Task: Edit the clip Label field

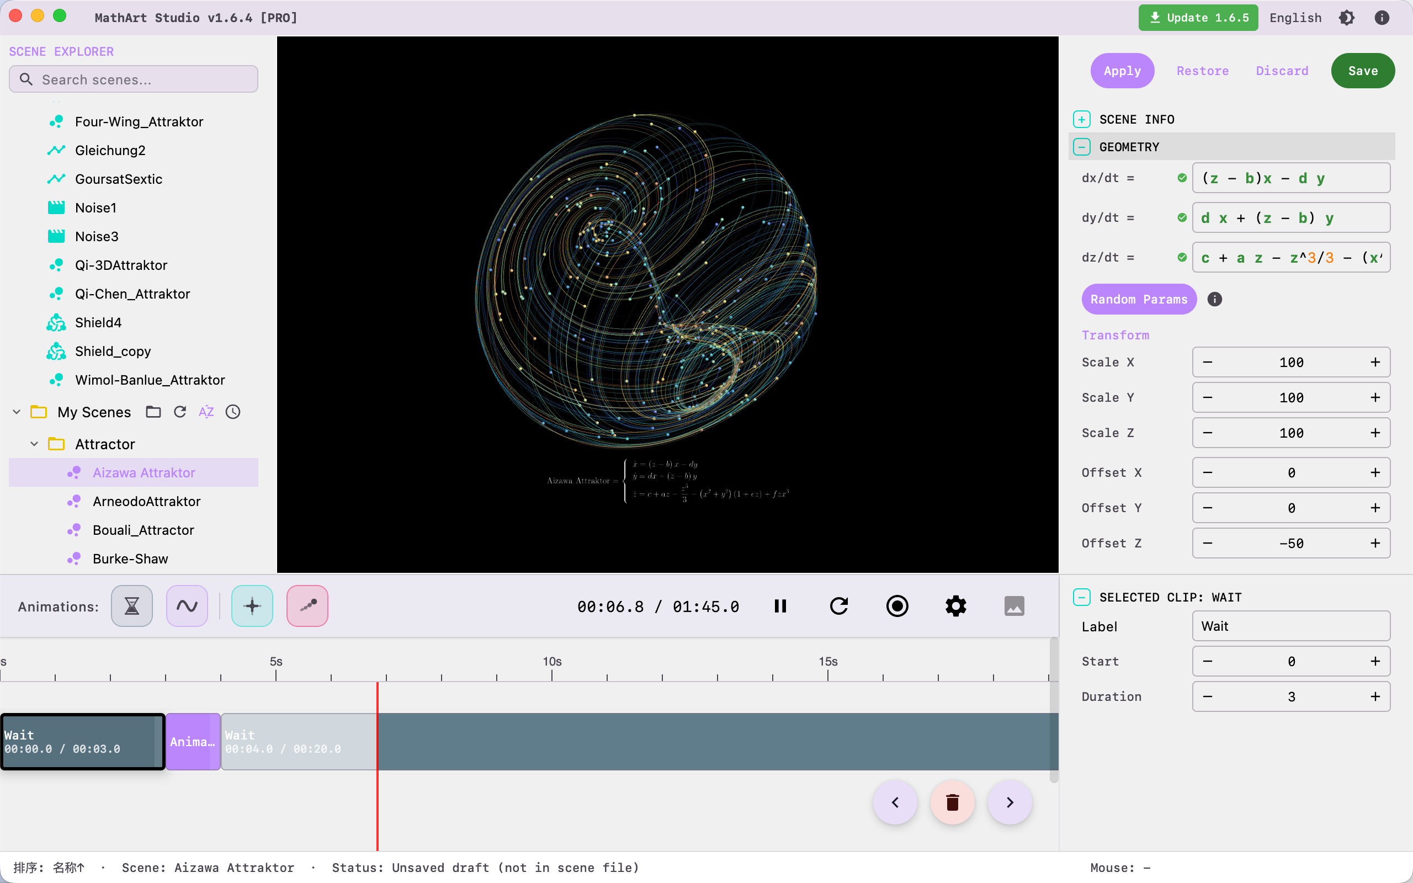Action: point(1291,626)
